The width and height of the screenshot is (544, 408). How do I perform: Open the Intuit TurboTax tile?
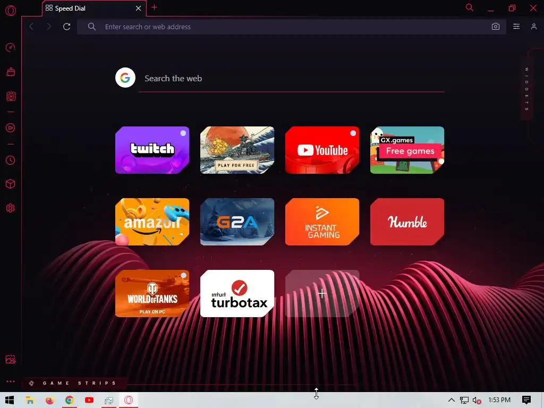(x=237, y=293)
